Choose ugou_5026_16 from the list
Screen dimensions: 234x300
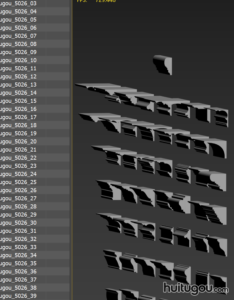point(35,109)
